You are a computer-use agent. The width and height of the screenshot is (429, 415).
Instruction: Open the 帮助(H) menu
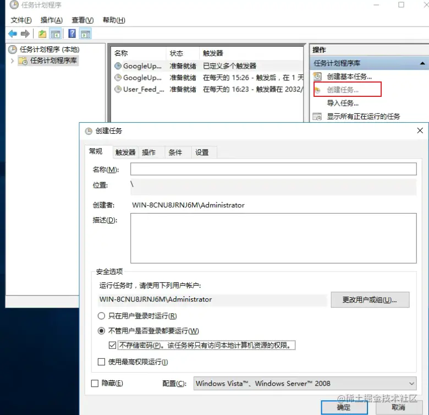point(114,20)
